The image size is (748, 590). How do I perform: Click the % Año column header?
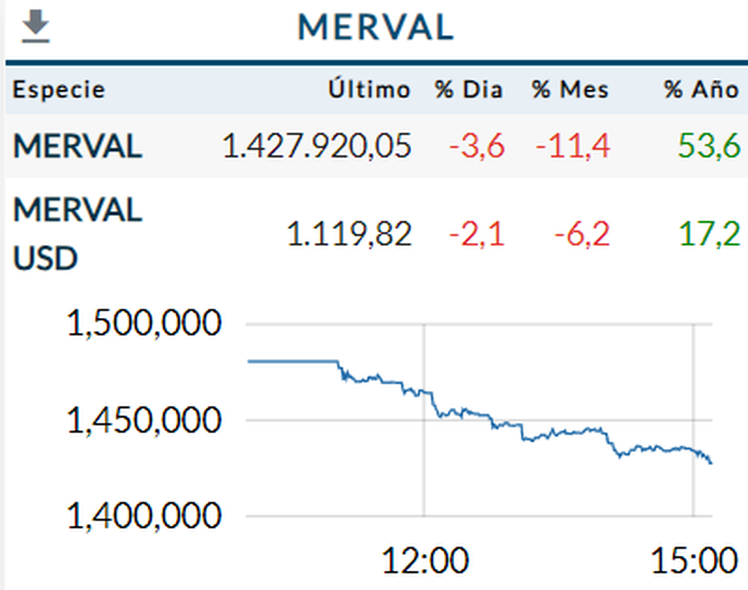[701, 90]
